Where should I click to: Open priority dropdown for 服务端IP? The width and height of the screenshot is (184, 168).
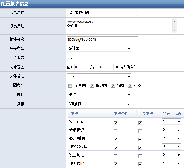[x=171, y=163]
